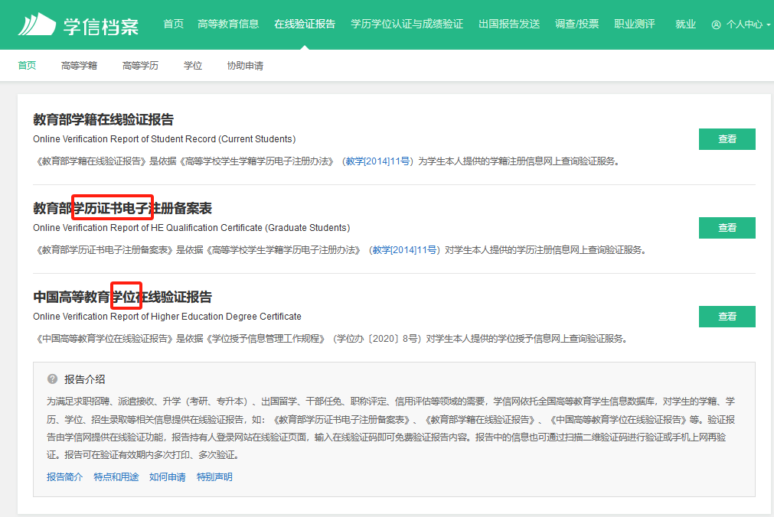
Task: Open the 特点和用途 link
Action: [116, 477]
